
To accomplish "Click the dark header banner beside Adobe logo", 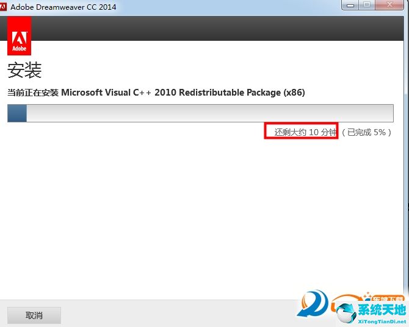I will point(214,28).
